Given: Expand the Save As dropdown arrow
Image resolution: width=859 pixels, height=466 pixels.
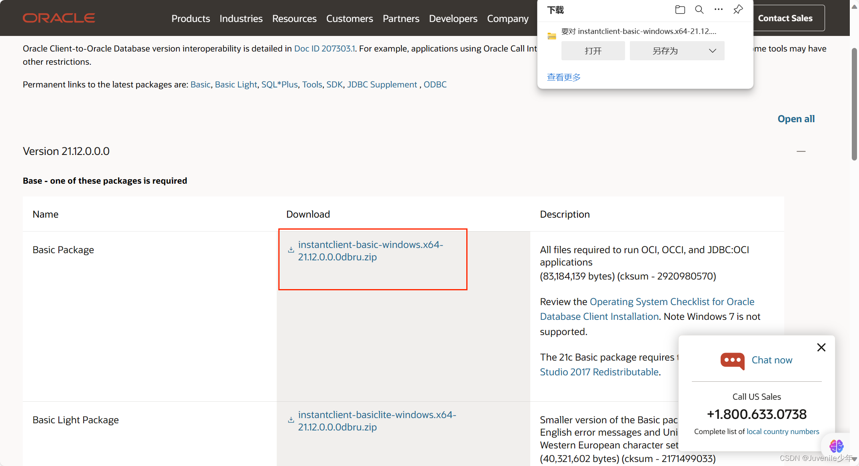Looking at the screenshot, I should pos(713,51).
